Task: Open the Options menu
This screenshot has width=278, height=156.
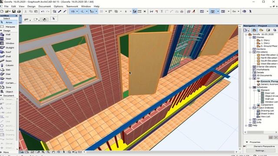Action: coord(58,6)
